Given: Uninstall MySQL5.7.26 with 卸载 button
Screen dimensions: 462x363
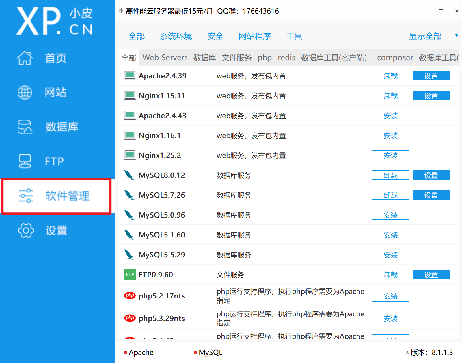Looking at the screenshot, I should click(391, 195).
